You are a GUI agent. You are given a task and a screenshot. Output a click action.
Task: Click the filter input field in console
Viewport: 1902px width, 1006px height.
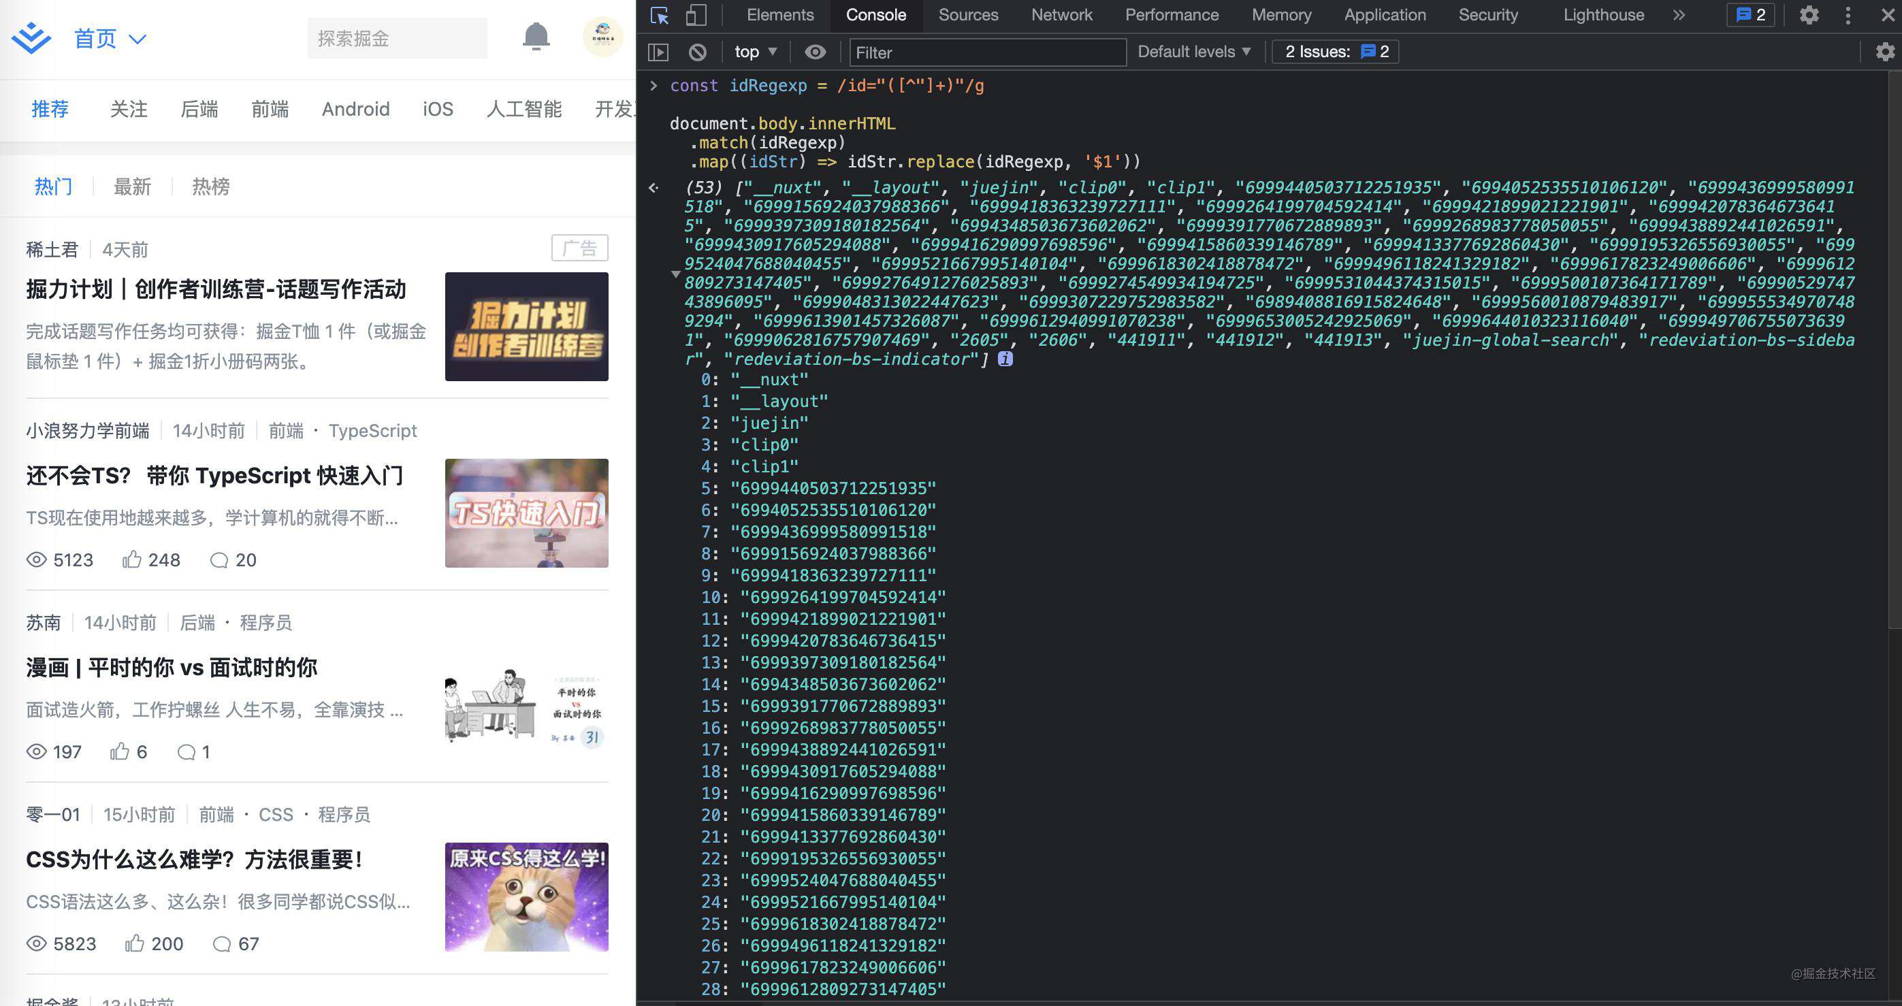coord(988,52)
